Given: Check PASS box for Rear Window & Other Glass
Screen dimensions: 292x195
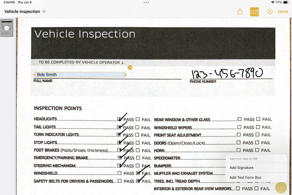Looking at the screenshot, I should [x=239, y=119].
